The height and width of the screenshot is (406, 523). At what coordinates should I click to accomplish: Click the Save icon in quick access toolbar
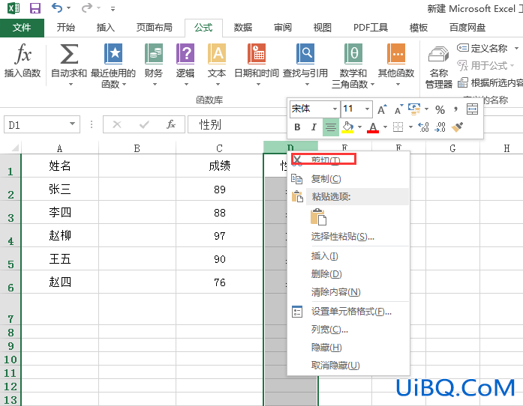coord(35,7)
